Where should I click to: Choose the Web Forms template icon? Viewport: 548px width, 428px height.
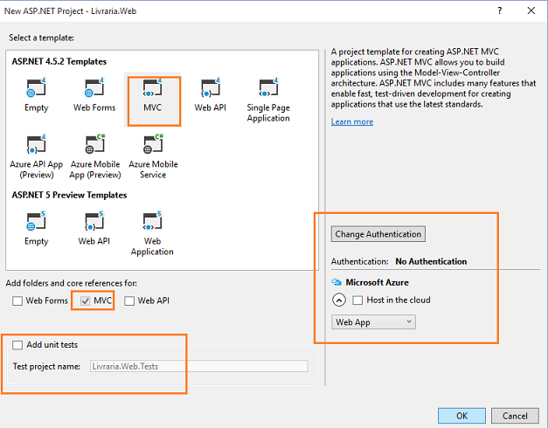point(94,87)
